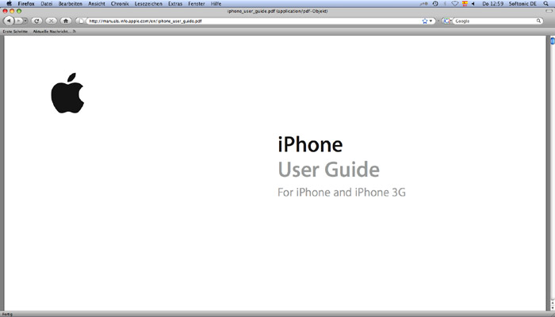Click the Forward navigation arrow
This screenshot has width=555, height=317.
tap(21, 21)
